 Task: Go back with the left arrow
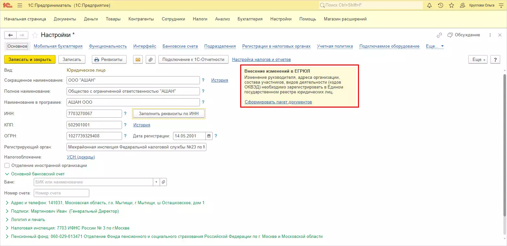tap(10, 35)
